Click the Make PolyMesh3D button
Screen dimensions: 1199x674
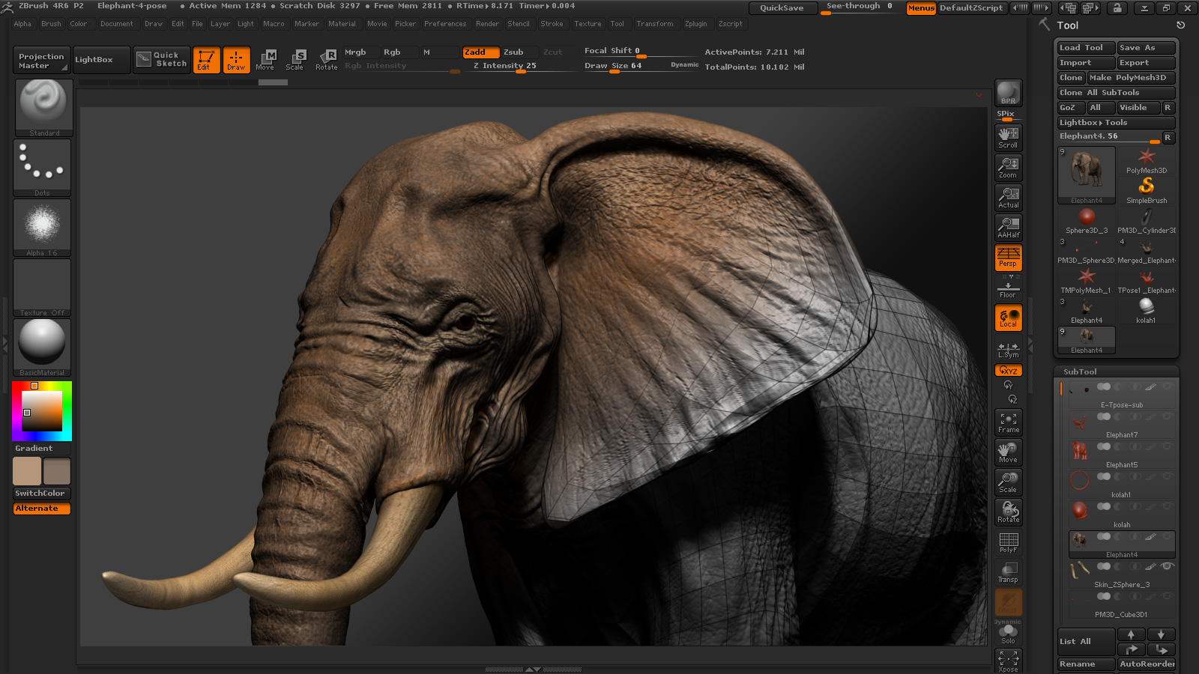[1131, 78]
